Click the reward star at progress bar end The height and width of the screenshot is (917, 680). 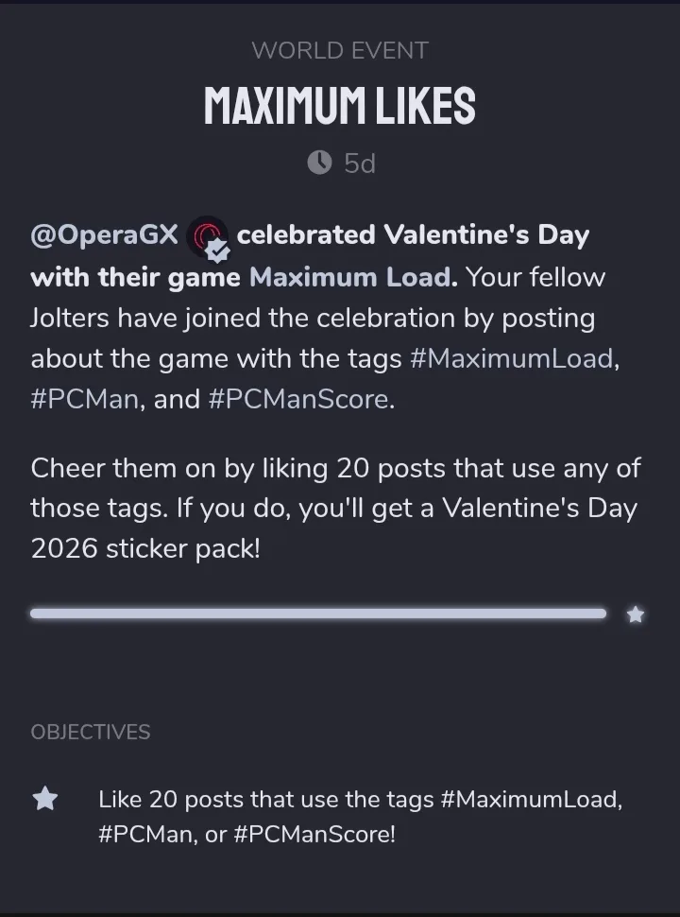pyautogui.click(x=636, y=614)
